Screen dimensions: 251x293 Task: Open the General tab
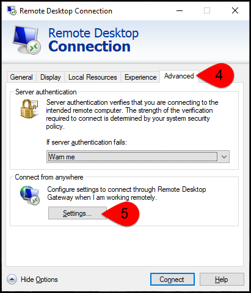[21, 77]
